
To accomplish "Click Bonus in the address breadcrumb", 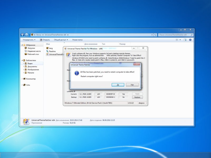I will coord(39,35).
